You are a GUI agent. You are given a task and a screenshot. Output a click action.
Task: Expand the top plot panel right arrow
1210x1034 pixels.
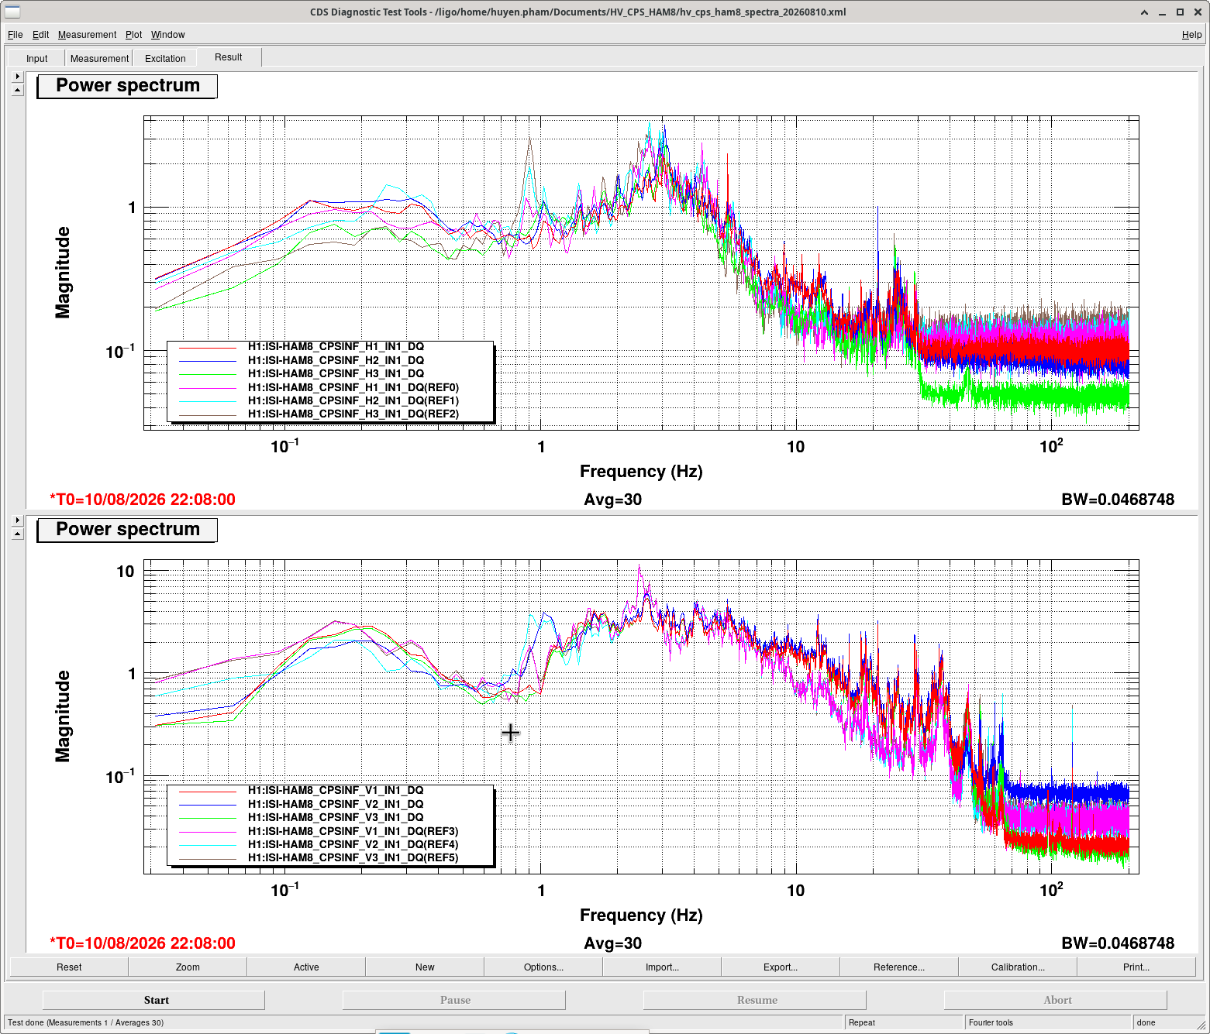[x=18, y=76]
